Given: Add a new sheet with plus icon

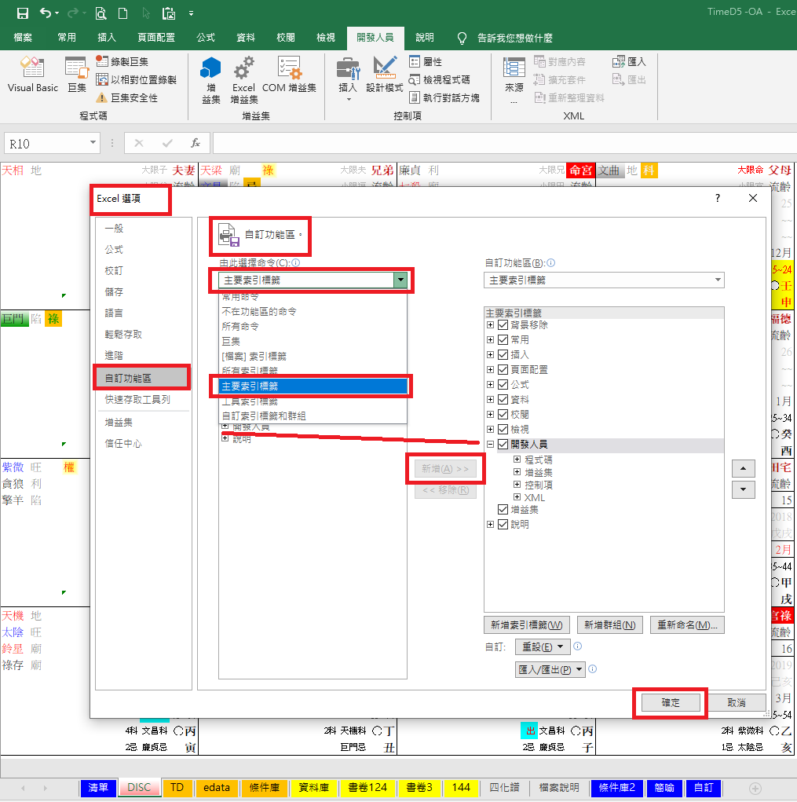Looking at the screenshot, I should click(755, 788).
